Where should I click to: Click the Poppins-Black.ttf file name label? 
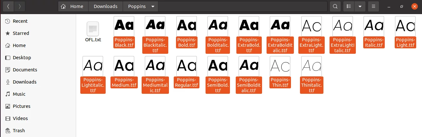tap(124, 43)
